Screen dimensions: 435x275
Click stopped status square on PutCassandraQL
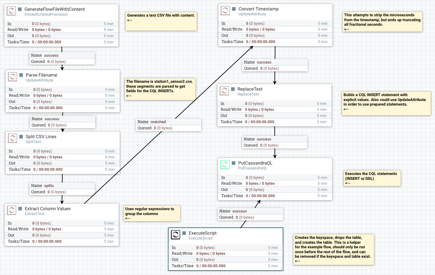234,163
